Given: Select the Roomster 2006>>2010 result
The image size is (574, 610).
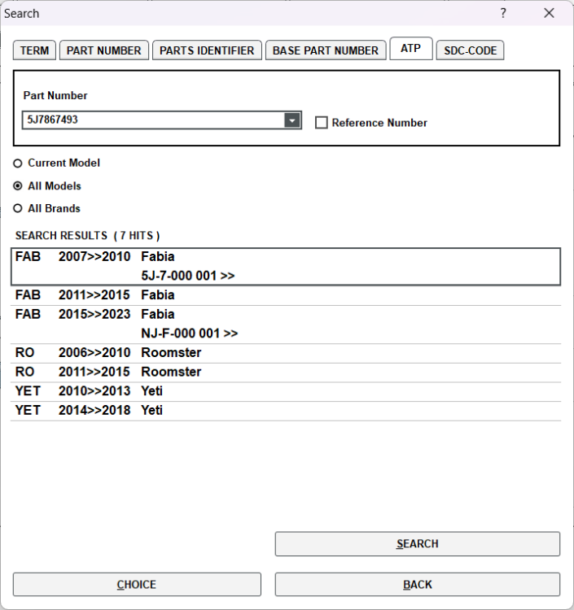Looking at the screenshot, I should [286, 353].
